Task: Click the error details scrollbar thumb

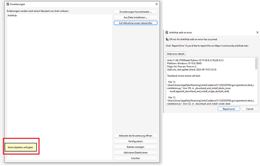Action: click(x=256, y=63)
